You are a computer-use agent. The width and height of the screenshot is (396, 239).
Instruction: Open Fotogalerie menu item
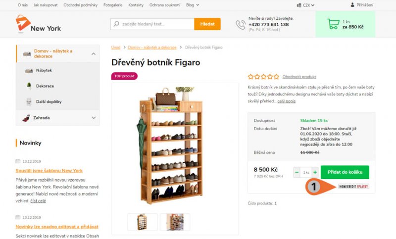(113, 5)
